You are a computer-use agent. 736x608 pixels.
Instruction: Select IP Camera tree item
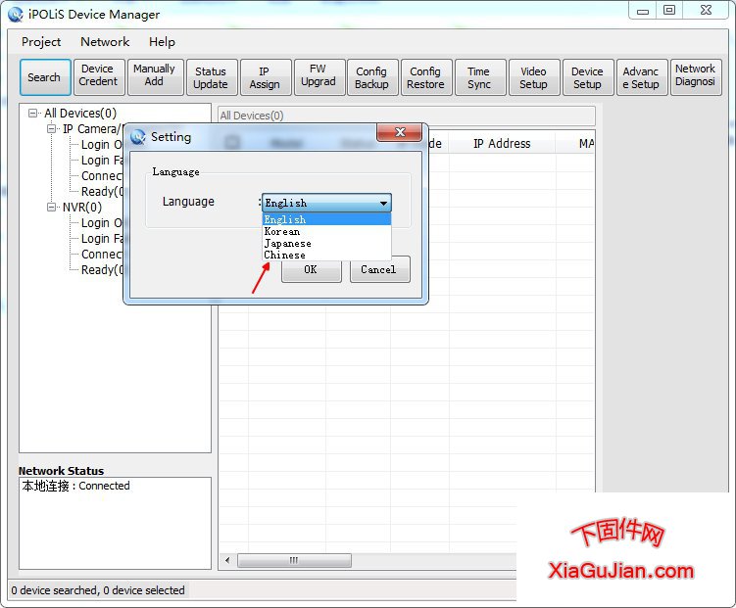pyautogui.click(x=91, y=129)
